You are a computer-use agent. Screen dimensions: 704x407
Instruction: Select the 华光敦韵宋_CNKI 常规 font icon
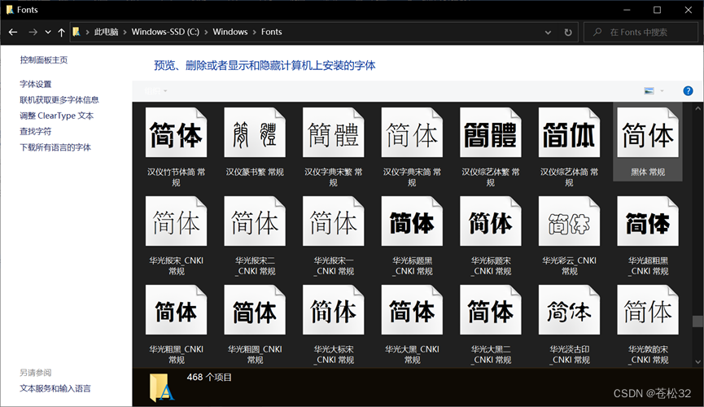click(x=647, y=309)
